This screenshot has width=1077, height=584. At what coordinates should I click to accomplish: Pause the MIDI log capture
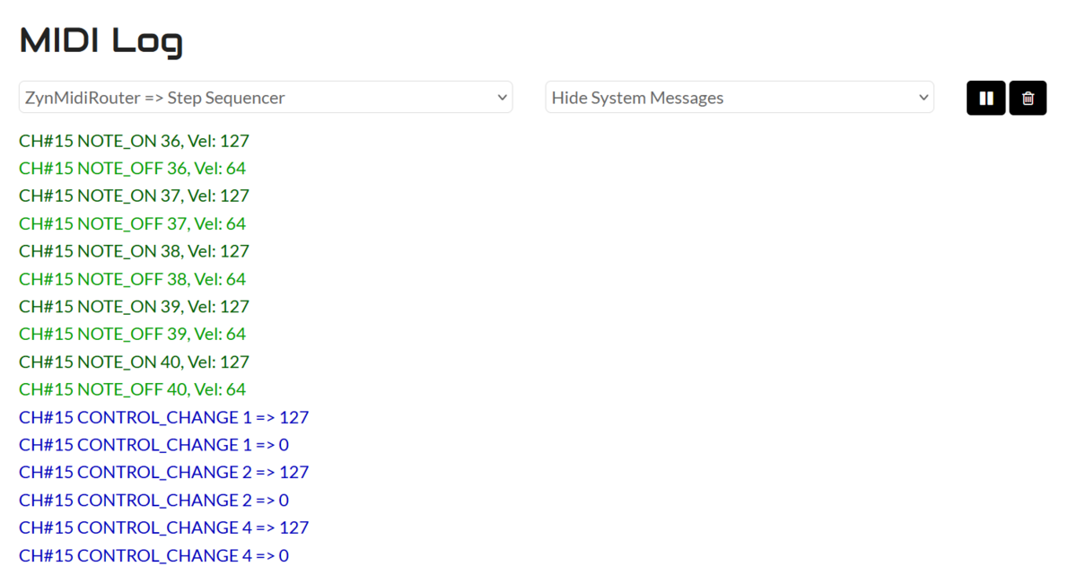coord(985,98)
